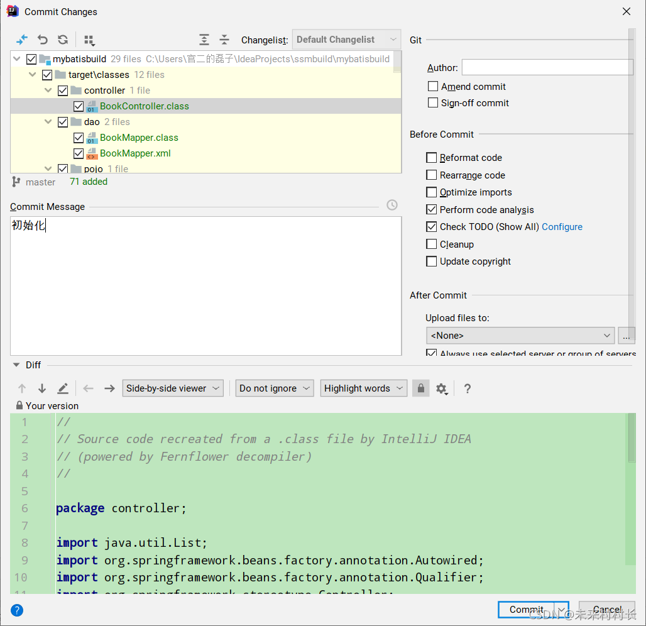646x626 pixels.
Task: Click the master branch icon
Action: click(x=16, y=182)
